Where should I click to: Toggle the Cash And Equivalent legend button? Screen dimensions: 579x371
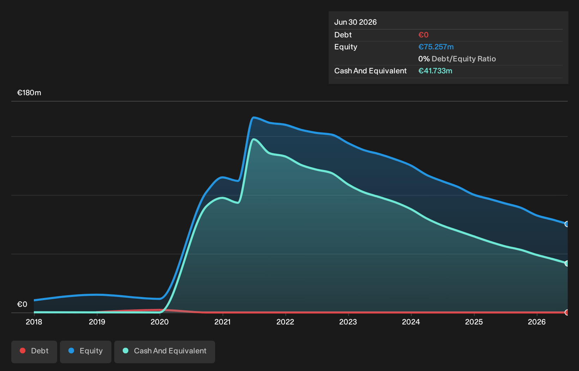click(165, 352)
